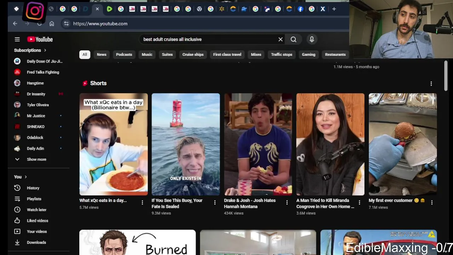
Task: Close the current YouTube browser tab
Action: pyautogui.click(x=97, y=9)
